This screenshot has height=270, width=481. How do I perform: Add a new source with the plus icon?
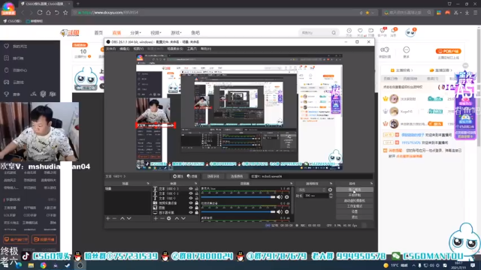click(x=156, y=218)
